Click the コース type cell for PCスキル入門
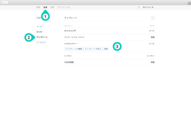191x119 pixels. pos(152,31)
